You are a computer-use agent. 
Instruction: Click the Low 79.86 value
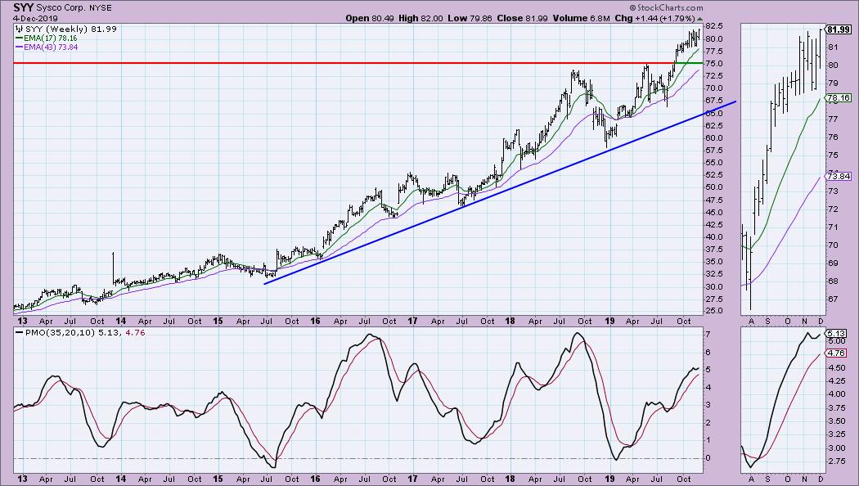(x=470, y=18)
